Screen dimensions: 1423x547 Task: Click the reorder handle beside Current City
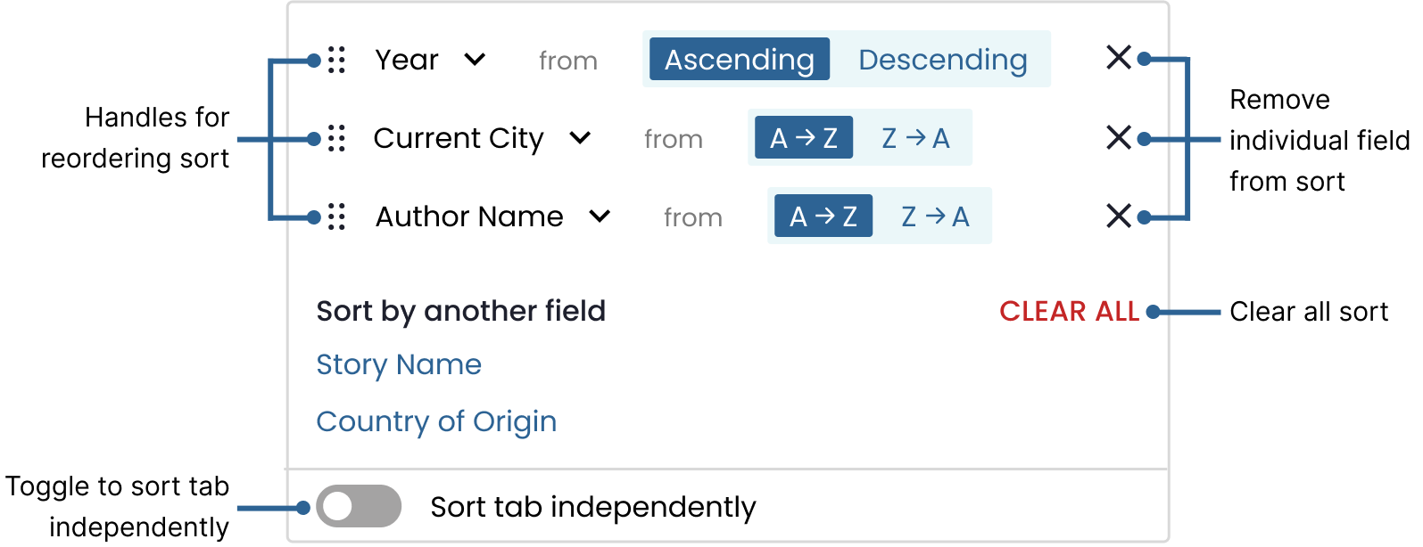[x=336, y=138]
